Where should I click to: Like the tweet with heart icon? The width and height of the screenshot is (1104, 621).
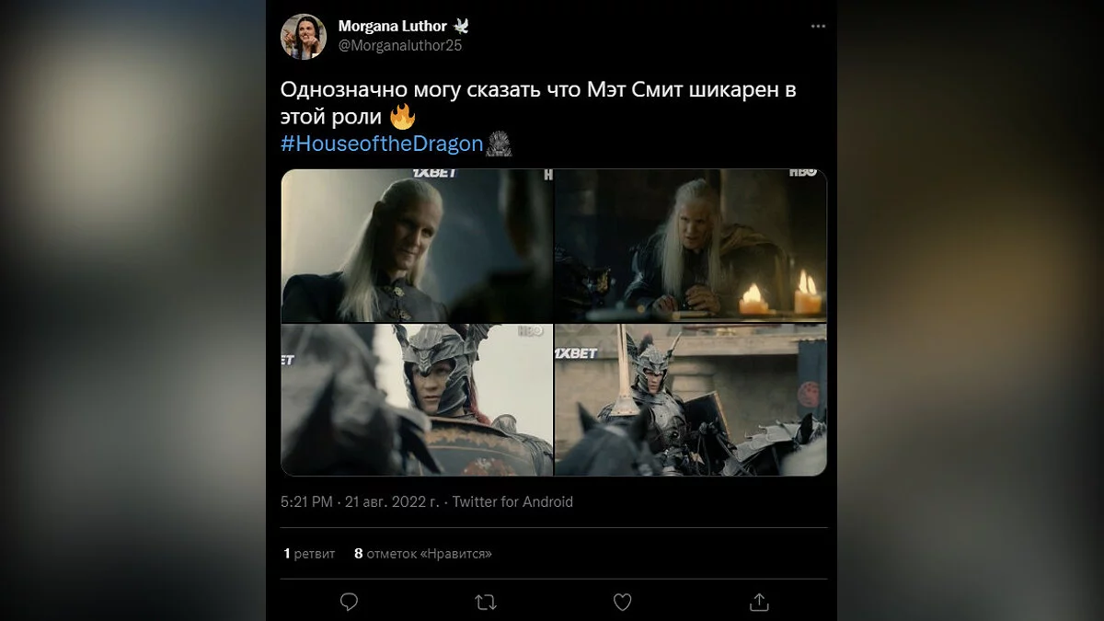[x=623, y=602]
